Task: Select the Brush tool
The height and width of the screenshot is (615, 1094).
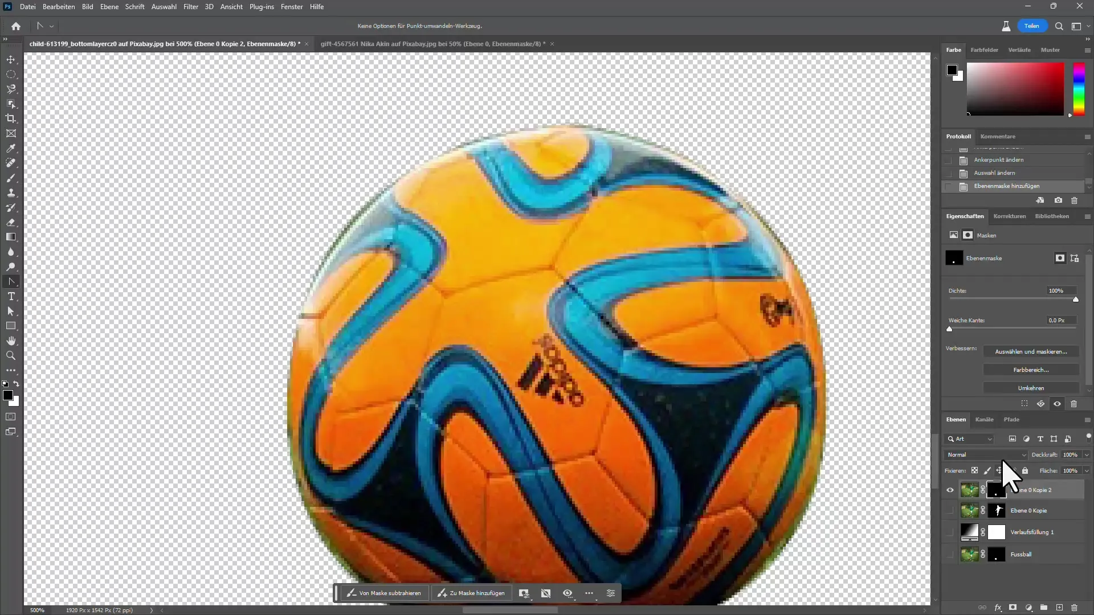Action: (x=11, y=178)
